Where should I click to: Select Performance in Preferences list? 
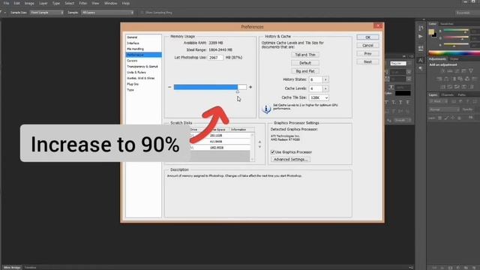[x=143, y=55]
